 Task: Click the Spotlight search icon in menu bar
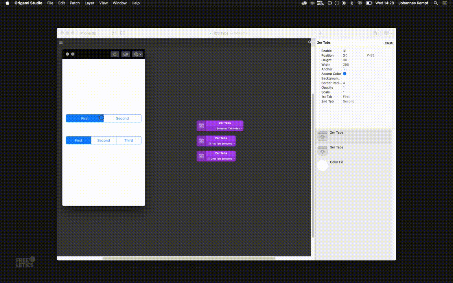[x=436, y=3]
